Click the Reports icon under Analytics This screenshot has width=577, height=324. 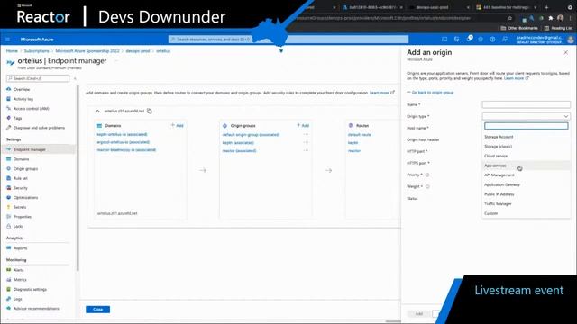(x=8, y=248)
